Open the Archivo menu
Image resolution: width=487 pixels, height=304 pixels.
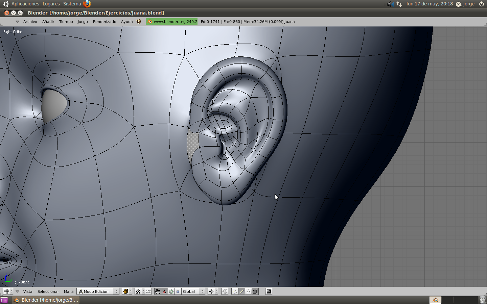point(30,22)
